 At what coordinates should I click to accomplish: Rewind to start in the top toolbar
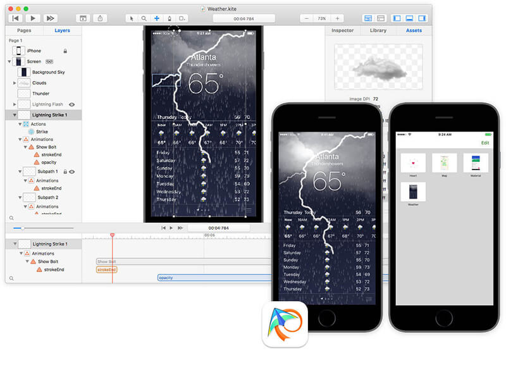point(15,18)
